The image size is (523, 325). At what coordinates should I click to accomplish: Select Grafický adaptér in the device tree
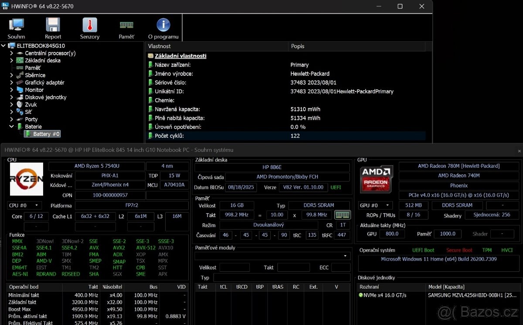44,83
